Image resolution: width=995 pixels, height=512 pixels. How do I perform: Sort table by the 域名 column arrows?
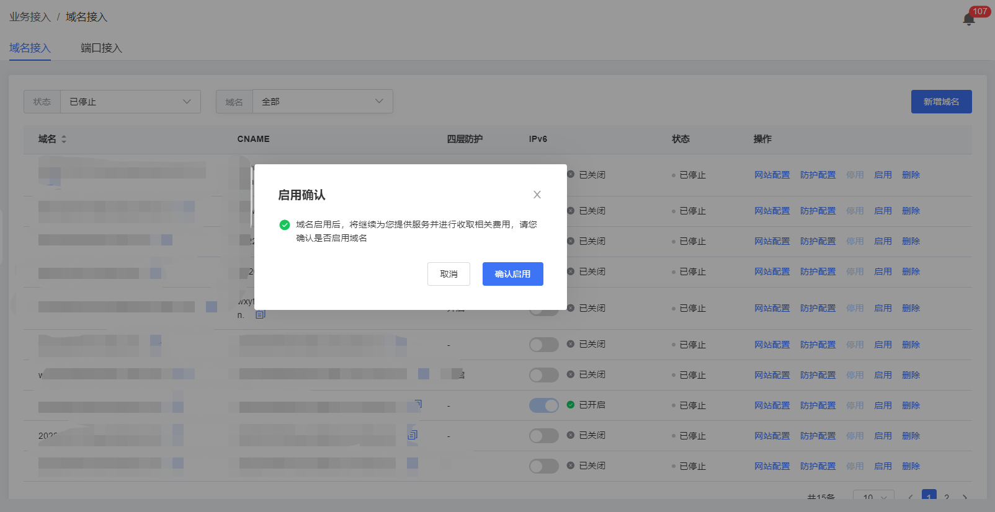tap(64, 139)
